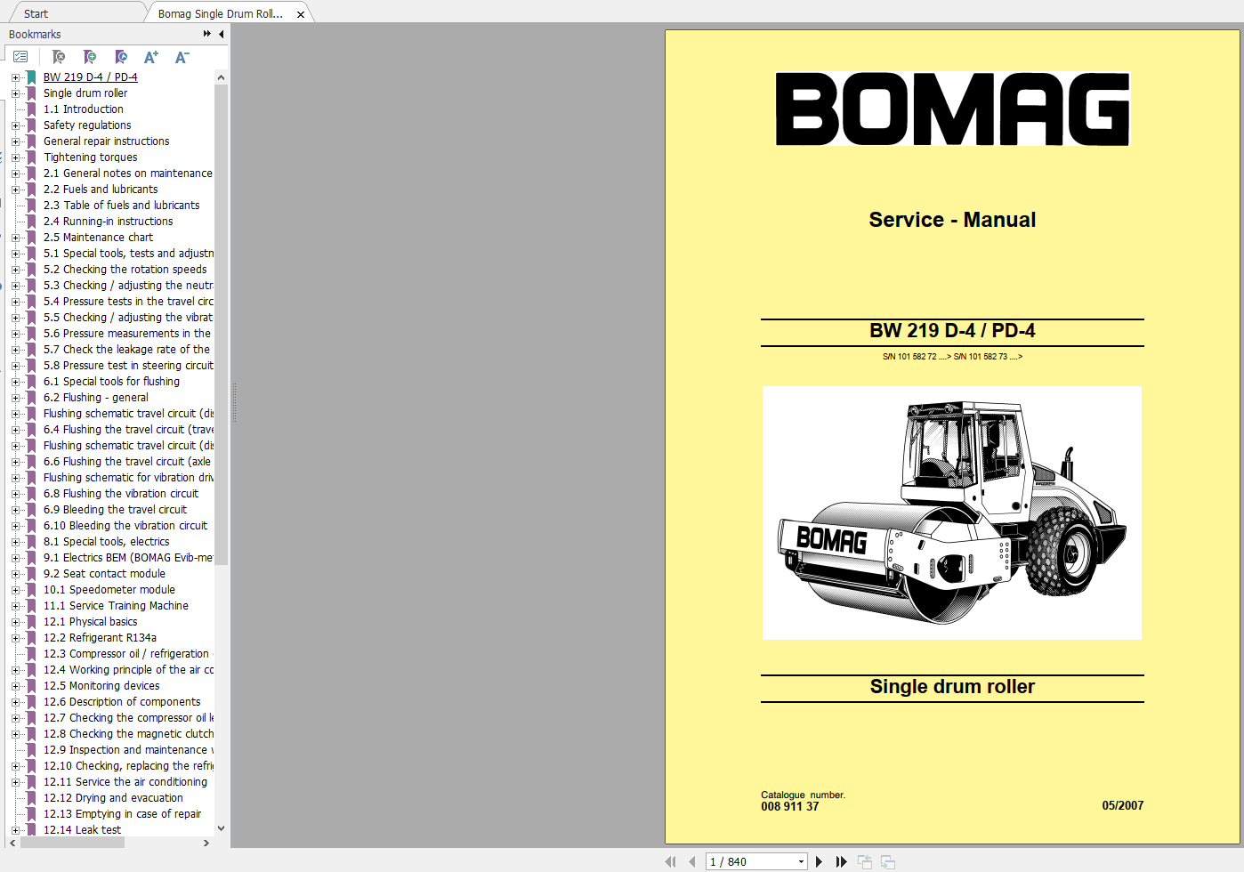Collapse bookmarks panel with left triangle
Screen dimensions: 1244x872
pyautogui.click(x=221, y=34)
